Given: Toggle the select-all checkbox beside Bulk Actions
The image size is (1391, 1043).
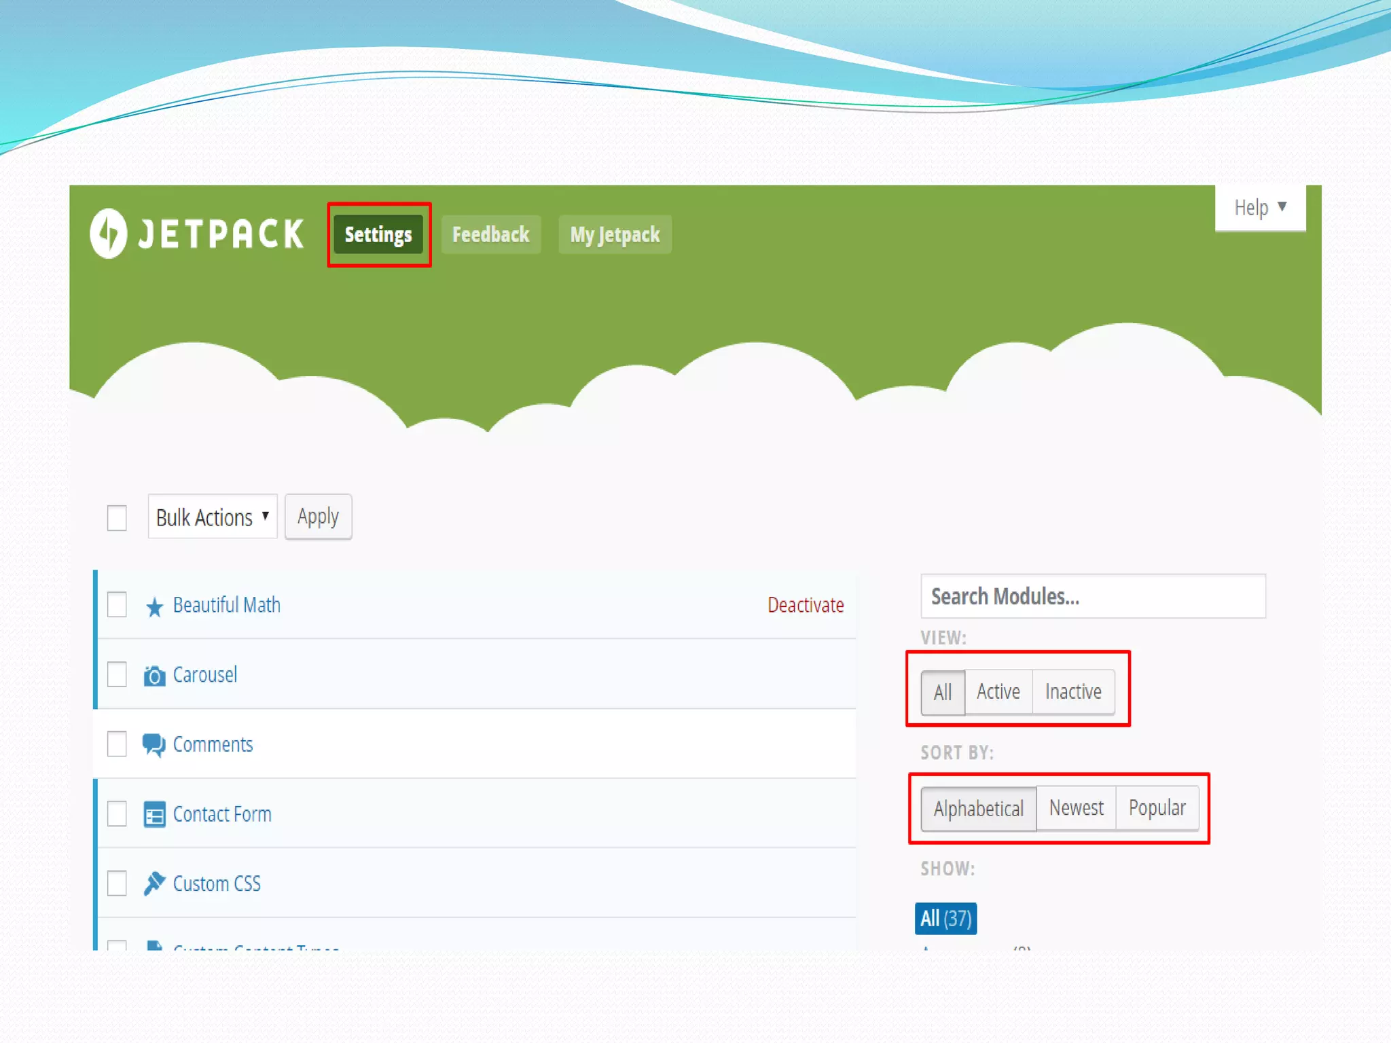Looking at the screenshot, I should click(117, 518).
